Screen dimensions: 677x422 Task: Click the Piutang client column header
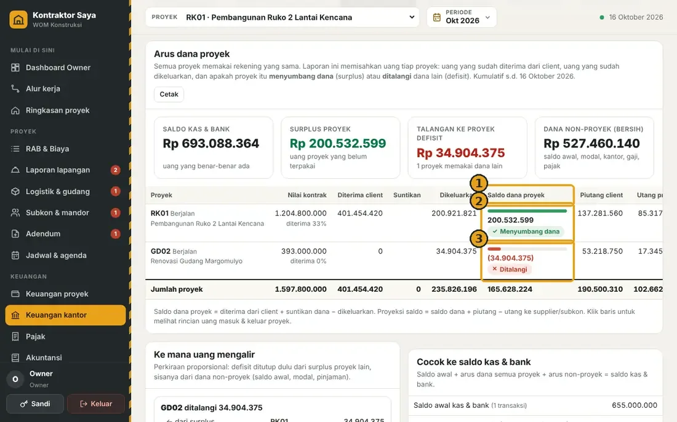pos(601,195)
